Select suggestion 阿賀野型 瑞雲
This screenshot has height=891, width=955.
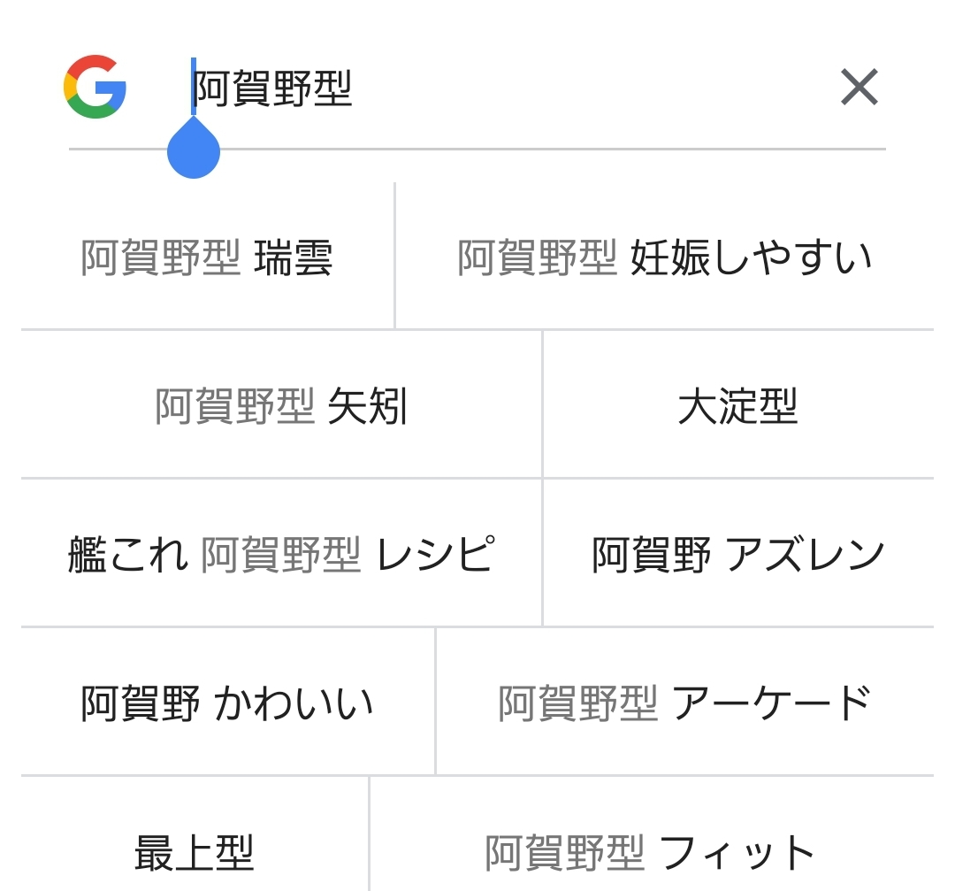[207, 258]
